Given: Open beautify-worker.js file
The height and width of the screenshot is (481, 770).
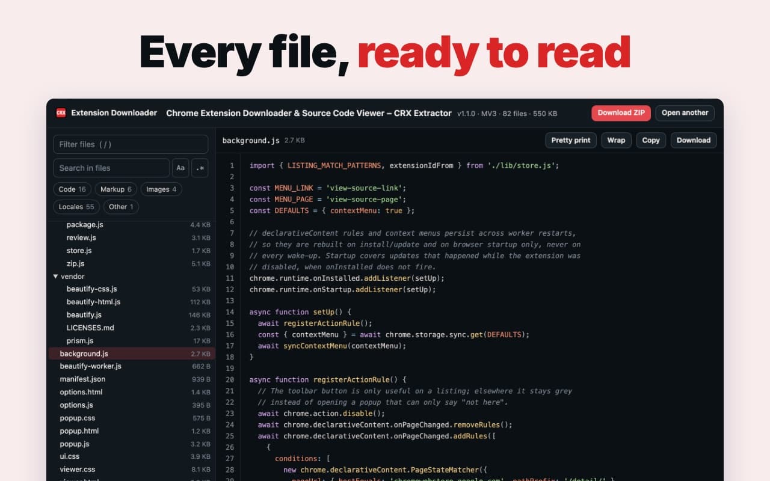Looking at the screenshot, I should (x=132, y=366).
